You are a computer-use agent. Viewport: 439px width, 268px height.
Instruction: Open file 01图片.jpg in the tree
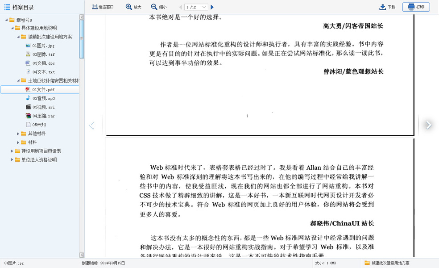pos(43,46)
